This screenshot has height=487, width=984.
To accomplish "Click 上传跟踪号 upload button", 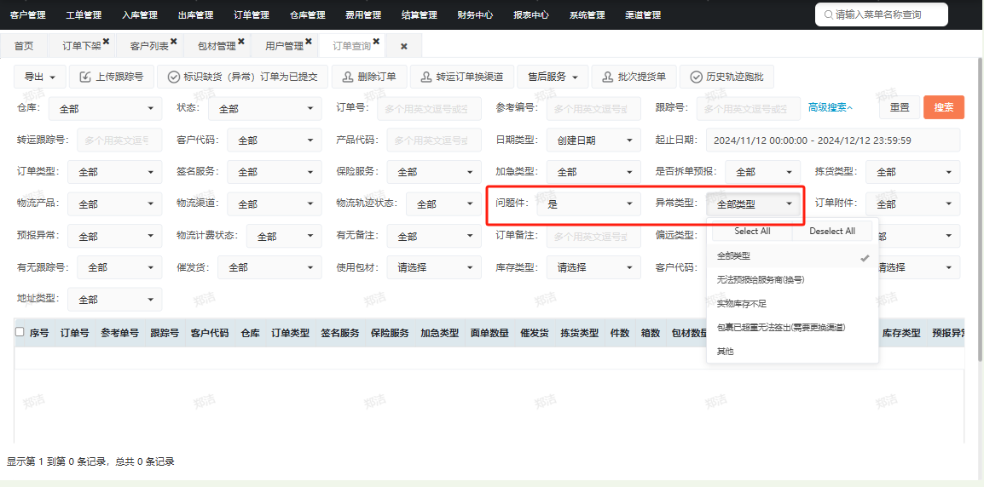I will tap(112, 77).
